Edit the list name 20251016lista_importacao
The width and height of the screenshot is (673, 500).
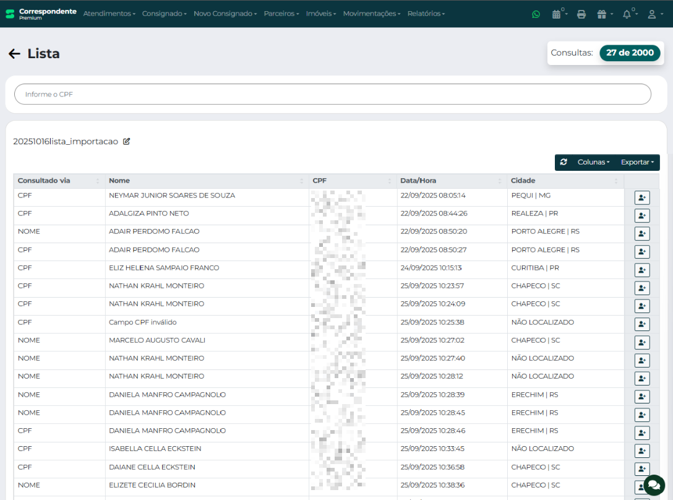[x=127, y=141]
